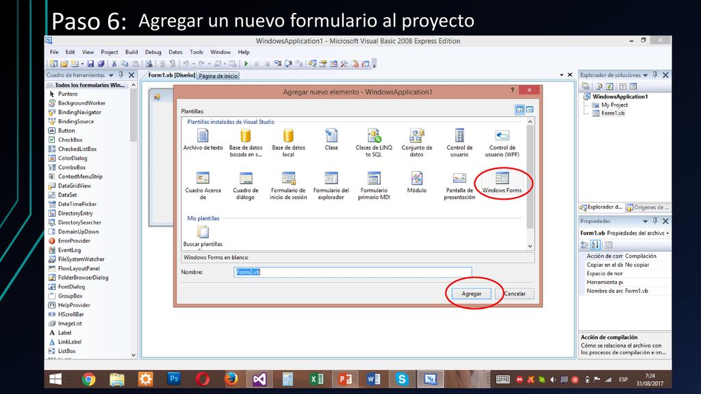Collapse Todos los formularios Windows group

point(49,85)
